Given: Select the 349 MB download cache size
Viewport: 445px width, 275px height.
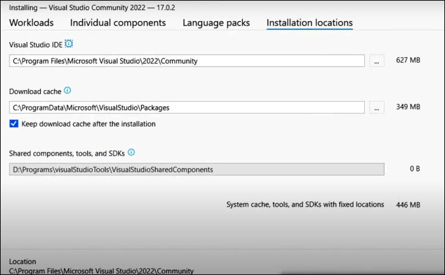Looking at the screenshot, I should click(408, 107).
